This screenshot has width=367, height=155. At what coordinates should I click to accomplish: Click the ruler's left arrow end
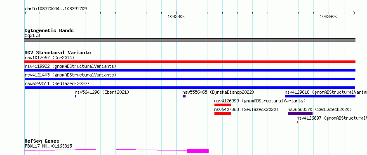coord(26,13)
